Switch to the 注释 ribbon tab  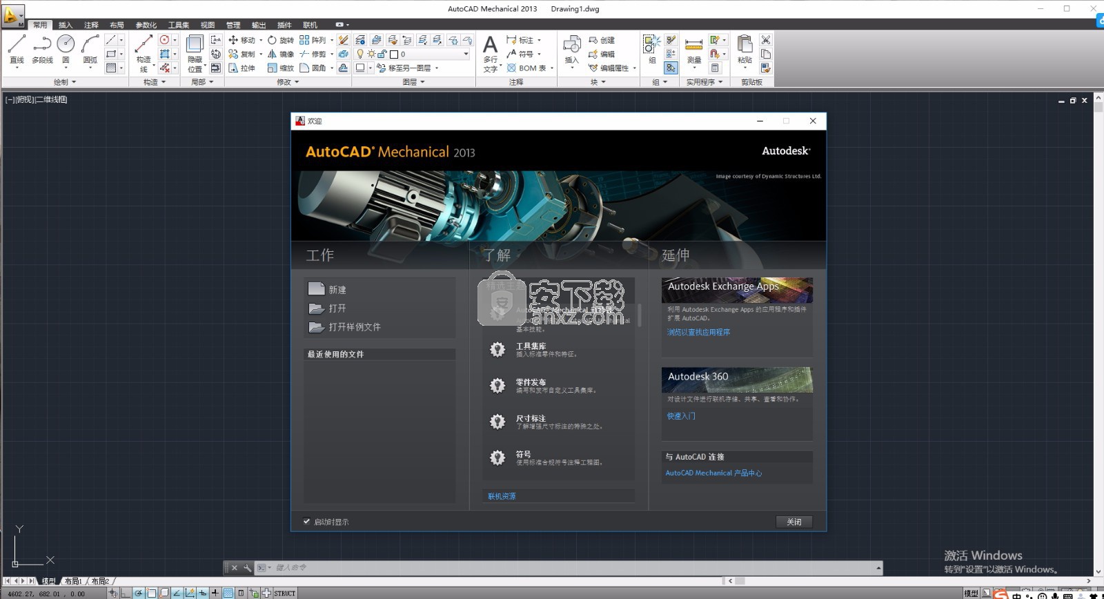[x=91, y=25]
